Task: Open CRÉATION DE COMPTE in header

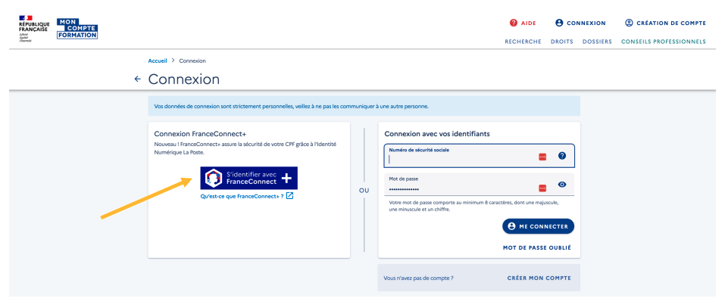Action: coord(665,23)
